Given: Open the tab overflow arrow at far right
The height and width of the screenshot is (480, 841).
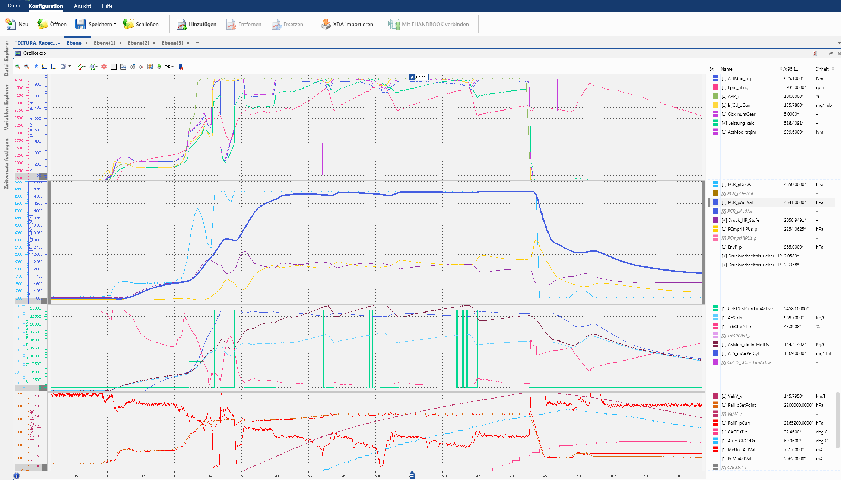Looking at the screenshot, I should (839, 43).
